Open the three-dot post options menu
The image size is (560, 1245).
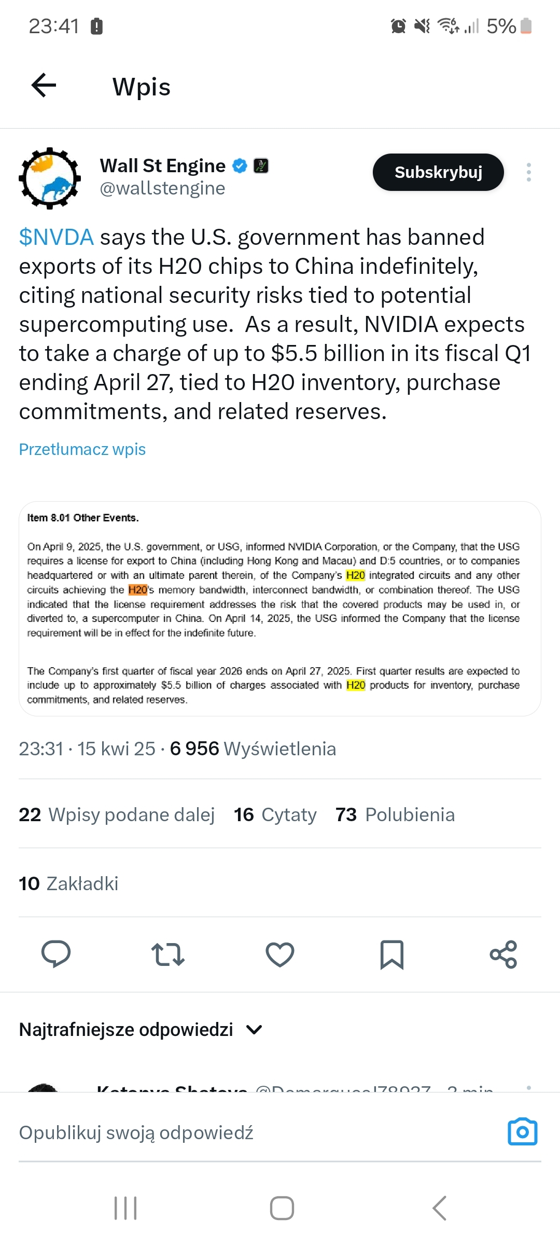click(528, 172)
